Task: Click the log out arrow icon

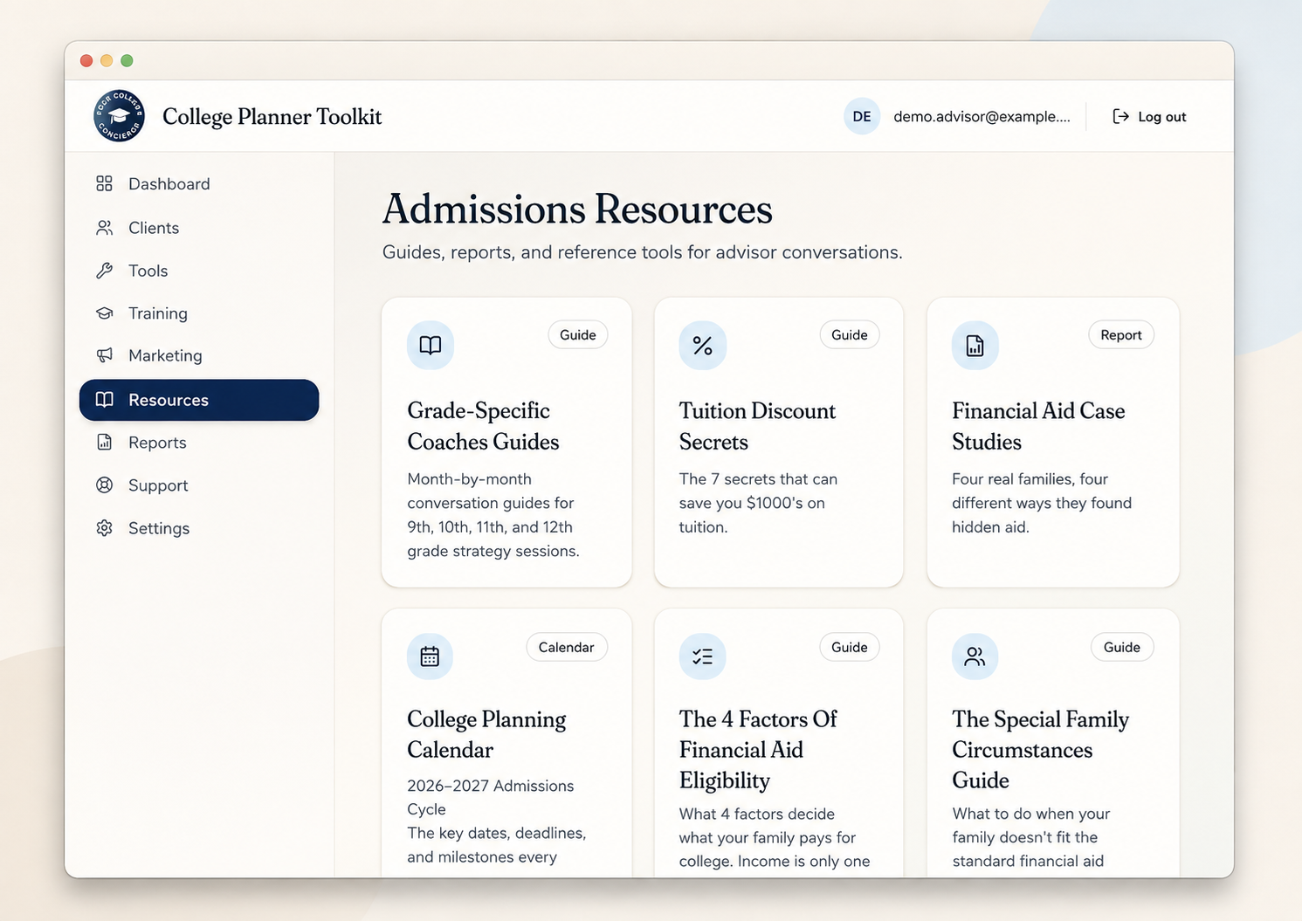Action: point(1120,116)
